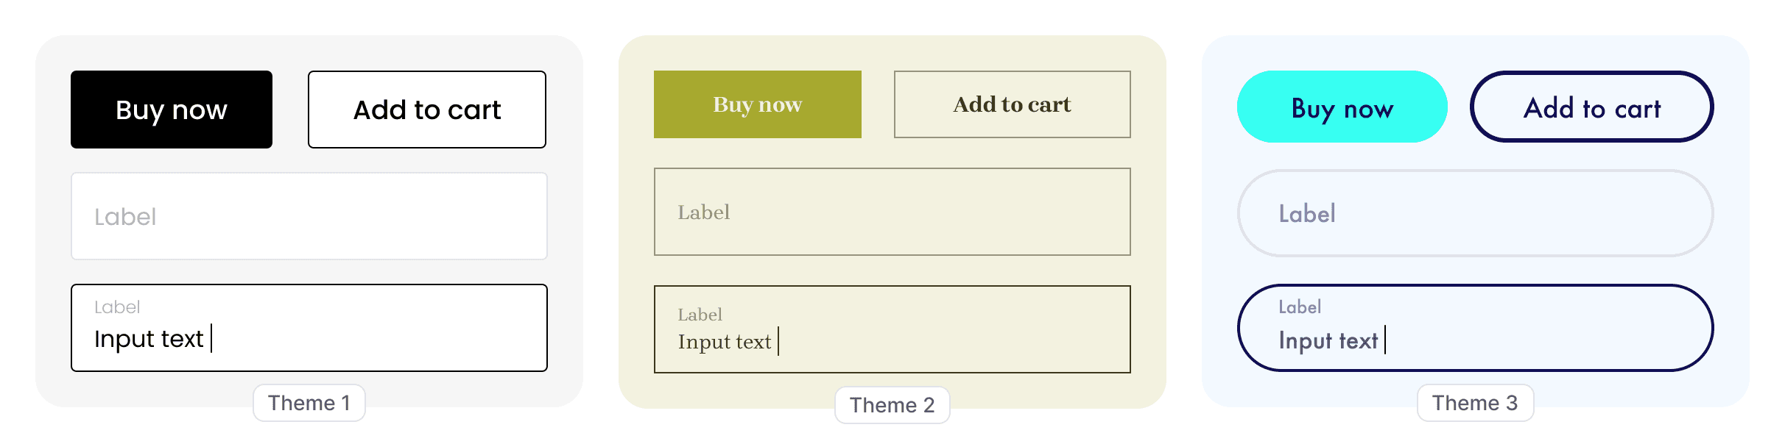Click the small floating Label in Theme 2's filled field
1785x444 pixels.
click(x=700, y=315)
